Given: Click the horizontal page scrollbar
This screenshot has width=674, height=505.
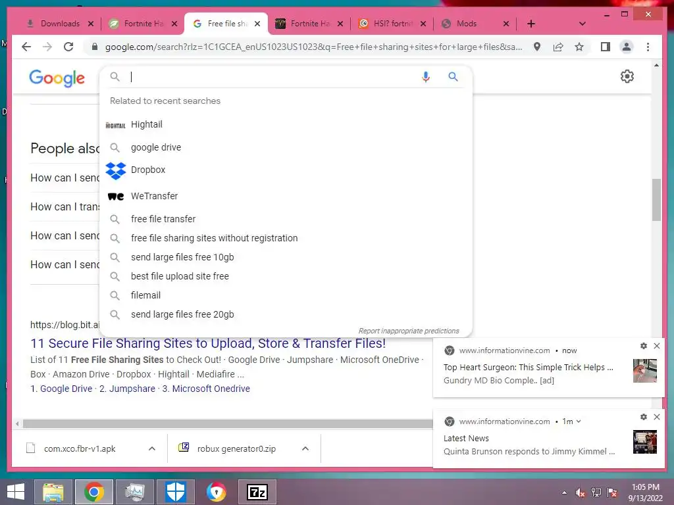Looking at the screenshot, I should tap(228, 424).
